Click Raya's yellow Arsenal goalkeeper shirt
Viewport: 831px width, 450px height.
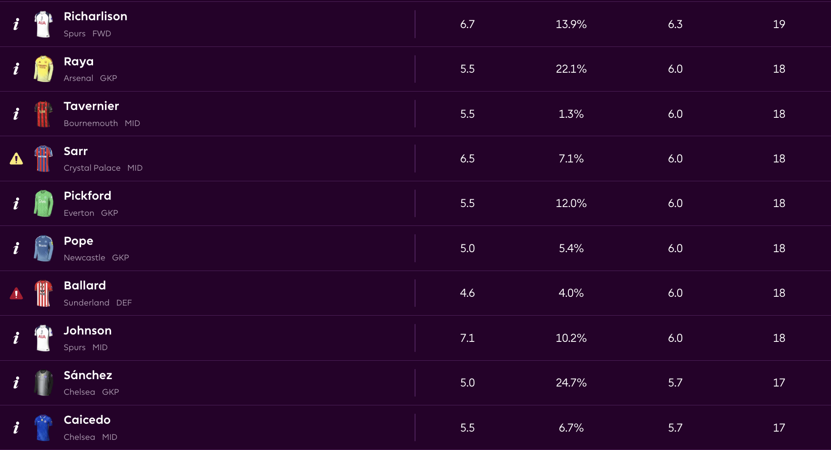pyautogui.click(x=43, y=69)
